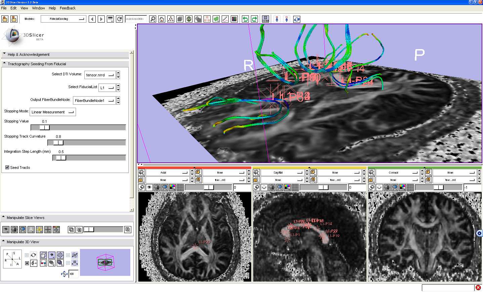Click the search modules input field

click(136, 19)
